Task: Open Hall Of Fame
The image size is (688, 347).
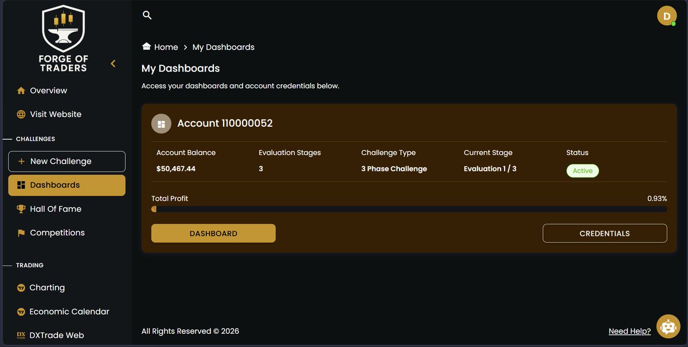Action: tap(56, 209)
